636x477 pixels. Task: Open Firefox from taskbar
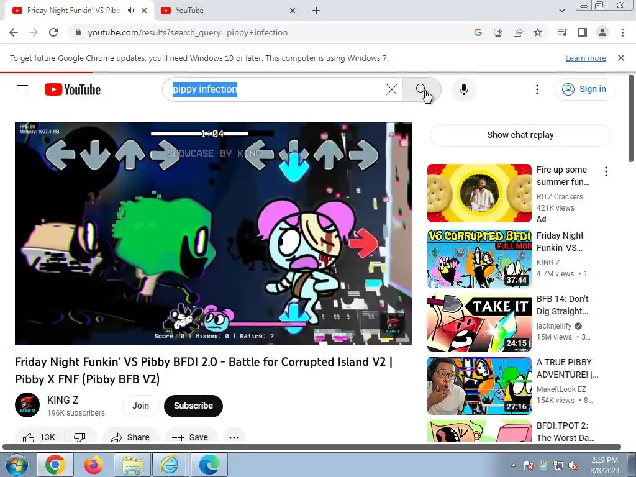tap(94, 465)
